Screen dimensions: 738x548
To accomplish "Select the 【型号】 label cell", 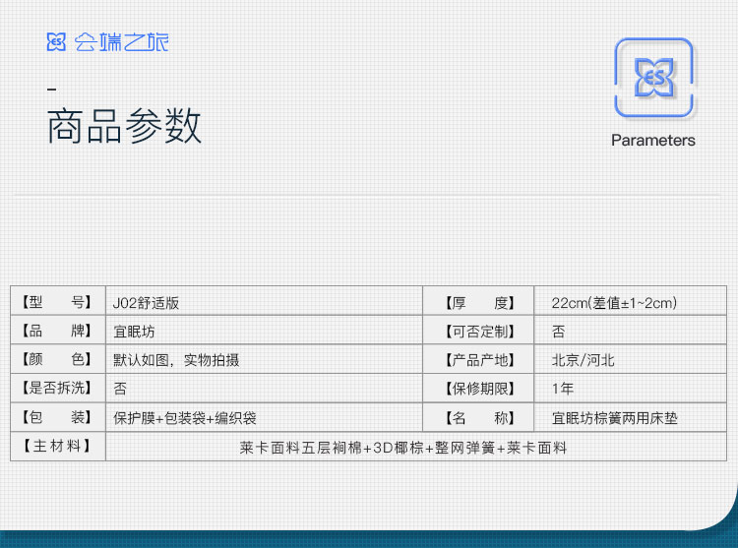I will tap(57, 303).
